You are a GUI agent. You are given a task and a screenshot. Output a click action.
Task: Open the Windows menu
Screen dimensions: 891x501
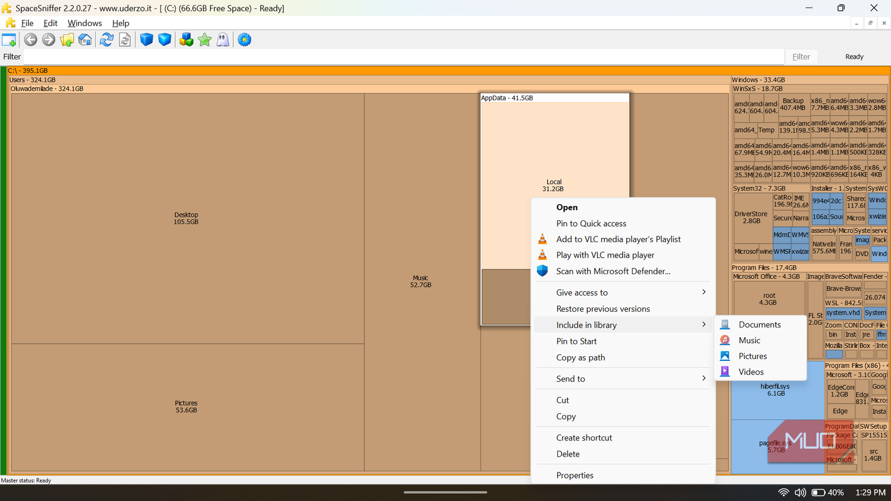(x=85, y=23)
